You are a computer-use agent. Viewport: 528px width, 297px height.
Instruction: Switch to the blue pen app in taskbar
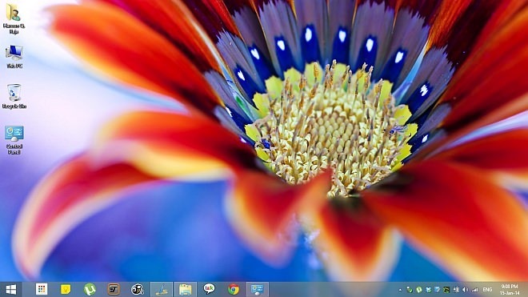pyautogui.click(x=162, y=289)
